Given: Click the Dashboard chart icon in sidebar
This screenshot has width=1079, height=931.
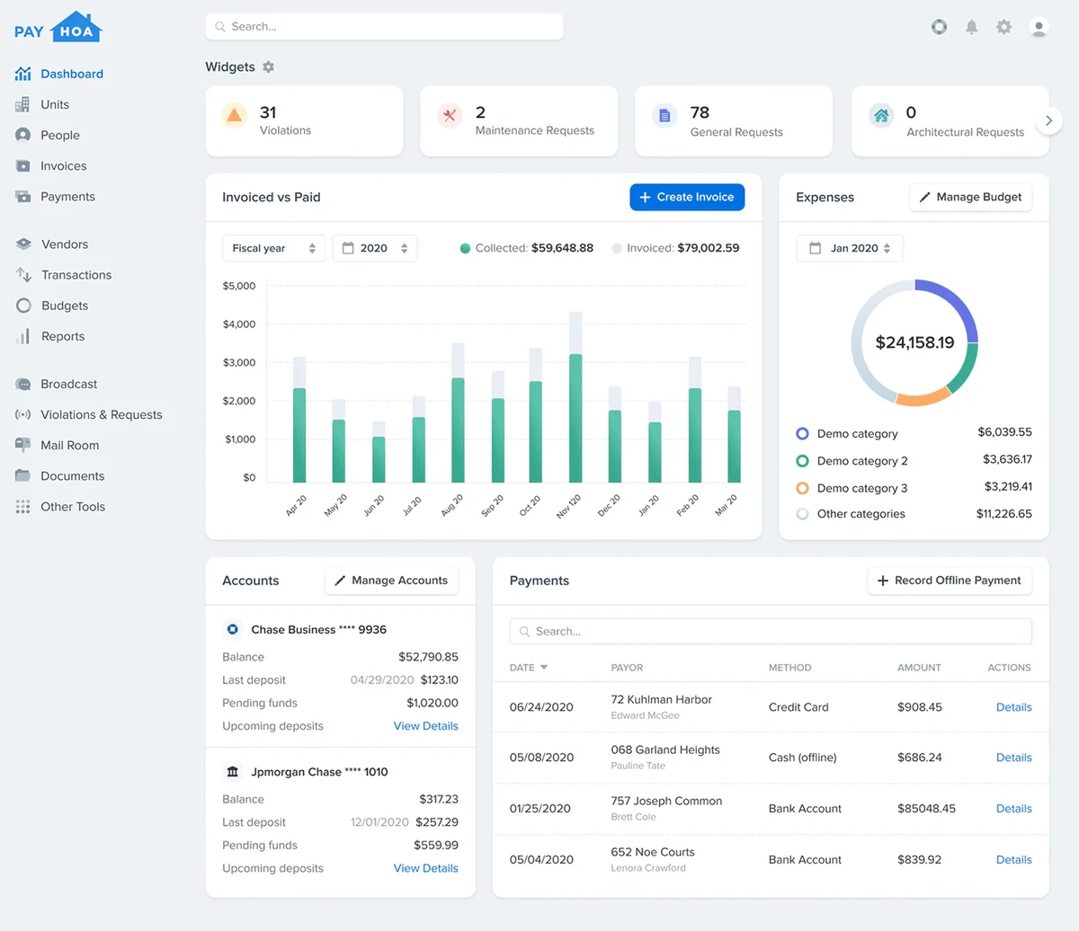Looking at the screenshot, I should [x=23, y=74].
